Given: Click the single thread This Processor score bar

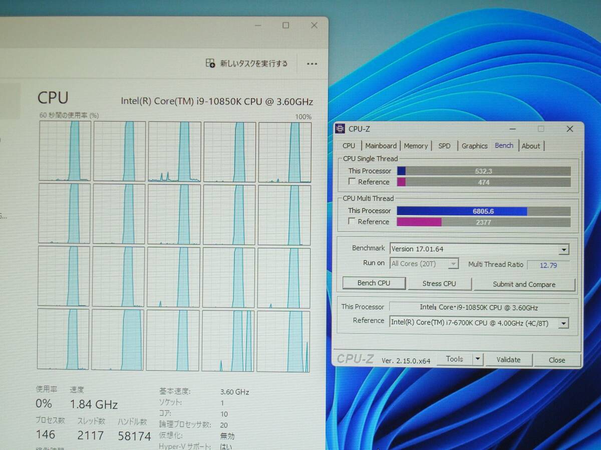Looking at the screenshot, I should pyautogui.click(x=484, y=171).
